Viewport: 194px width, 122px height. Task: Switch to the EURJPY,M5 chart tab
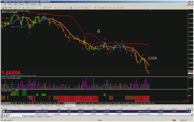coord(49,106)
